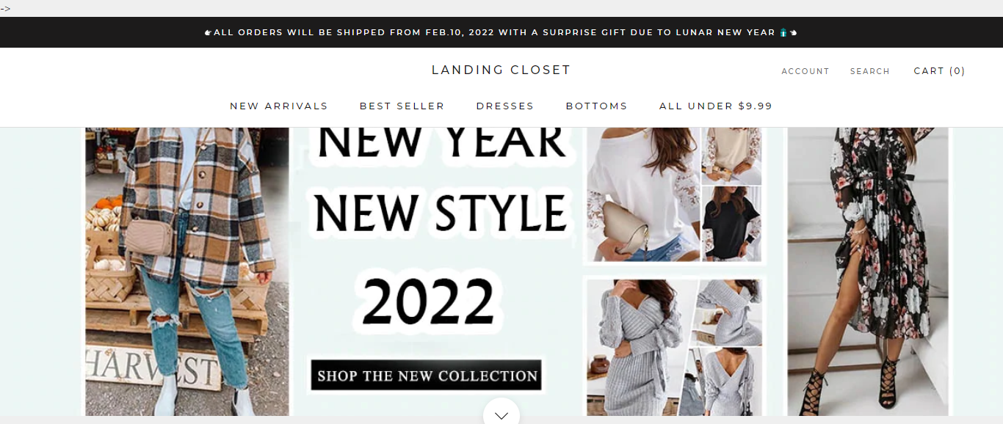Click the LANDING CLOSET logo
The height and width of the screenshot is (424, 1003).
click(501, 70)
